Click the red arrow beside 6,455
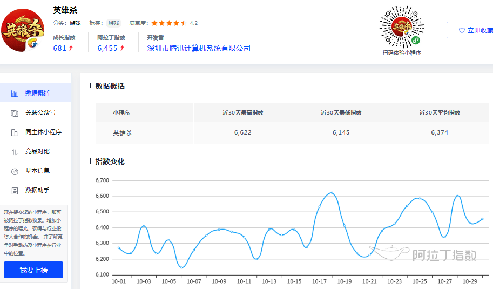Image resolution: width=493 pixels, height=289 pixels. 122,48
